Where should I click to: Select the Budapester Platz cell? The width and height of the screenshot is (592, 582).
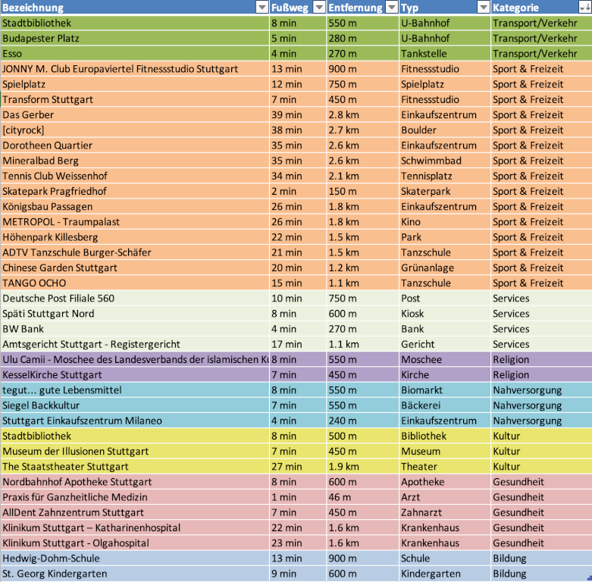135,38
